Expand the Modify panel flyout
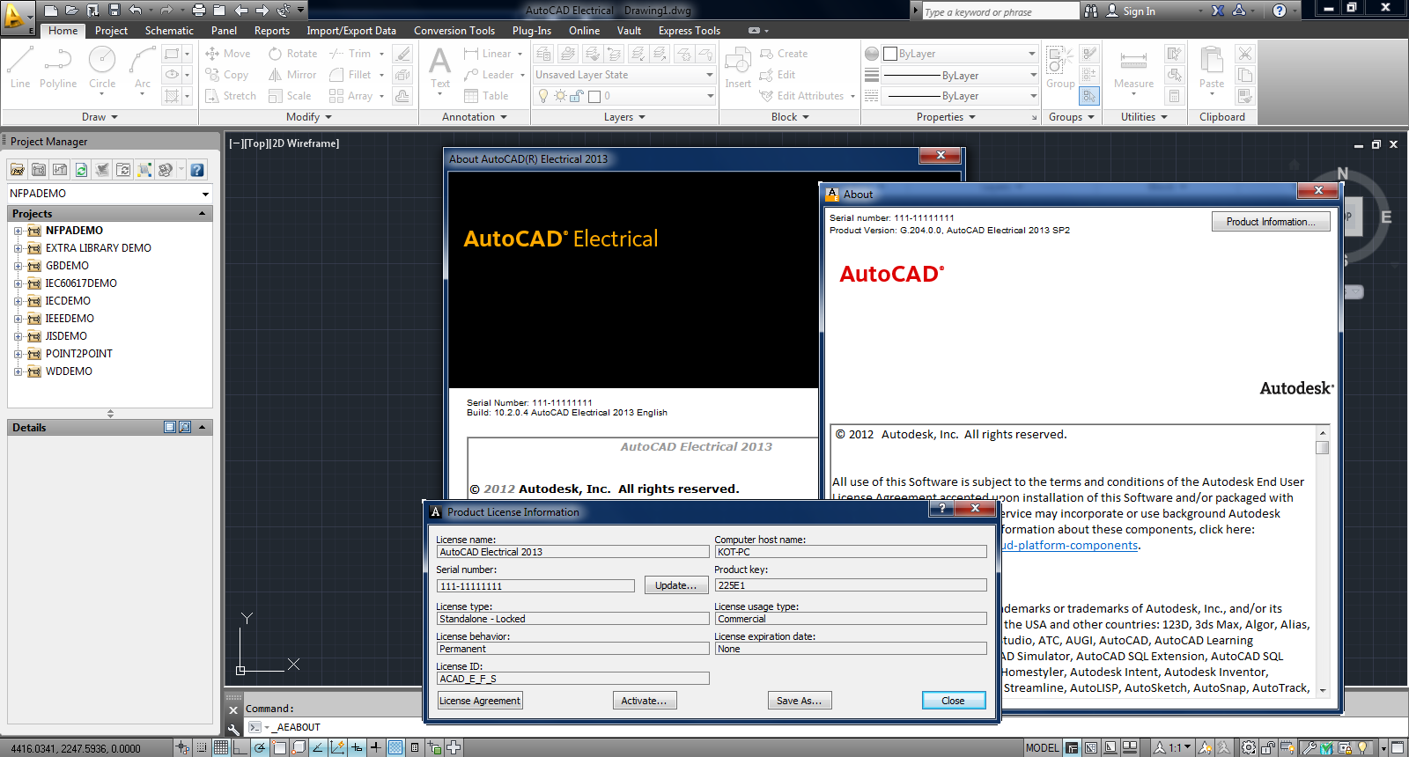 click(309, 117)
